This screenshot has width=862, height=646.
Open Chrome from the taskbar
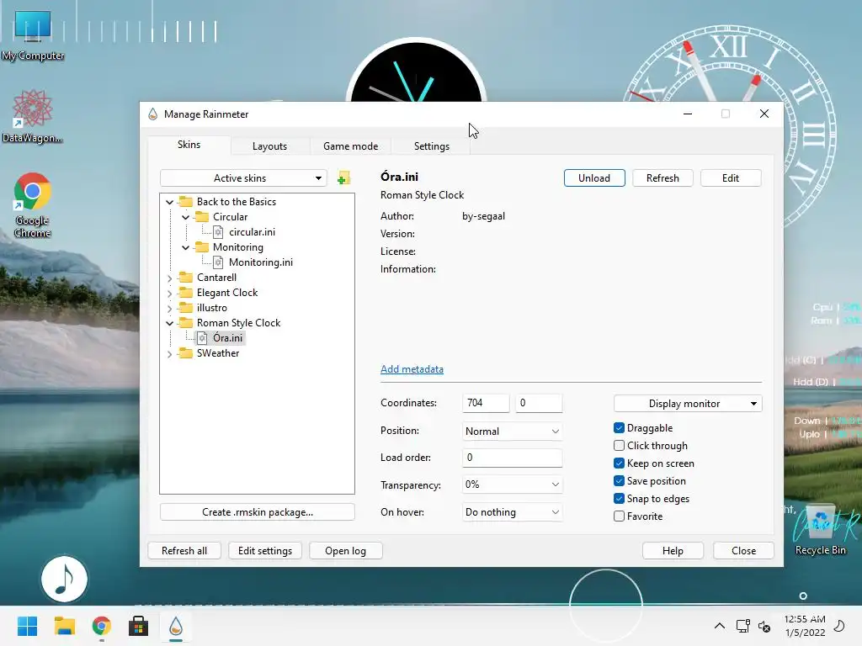click(101, 626)
